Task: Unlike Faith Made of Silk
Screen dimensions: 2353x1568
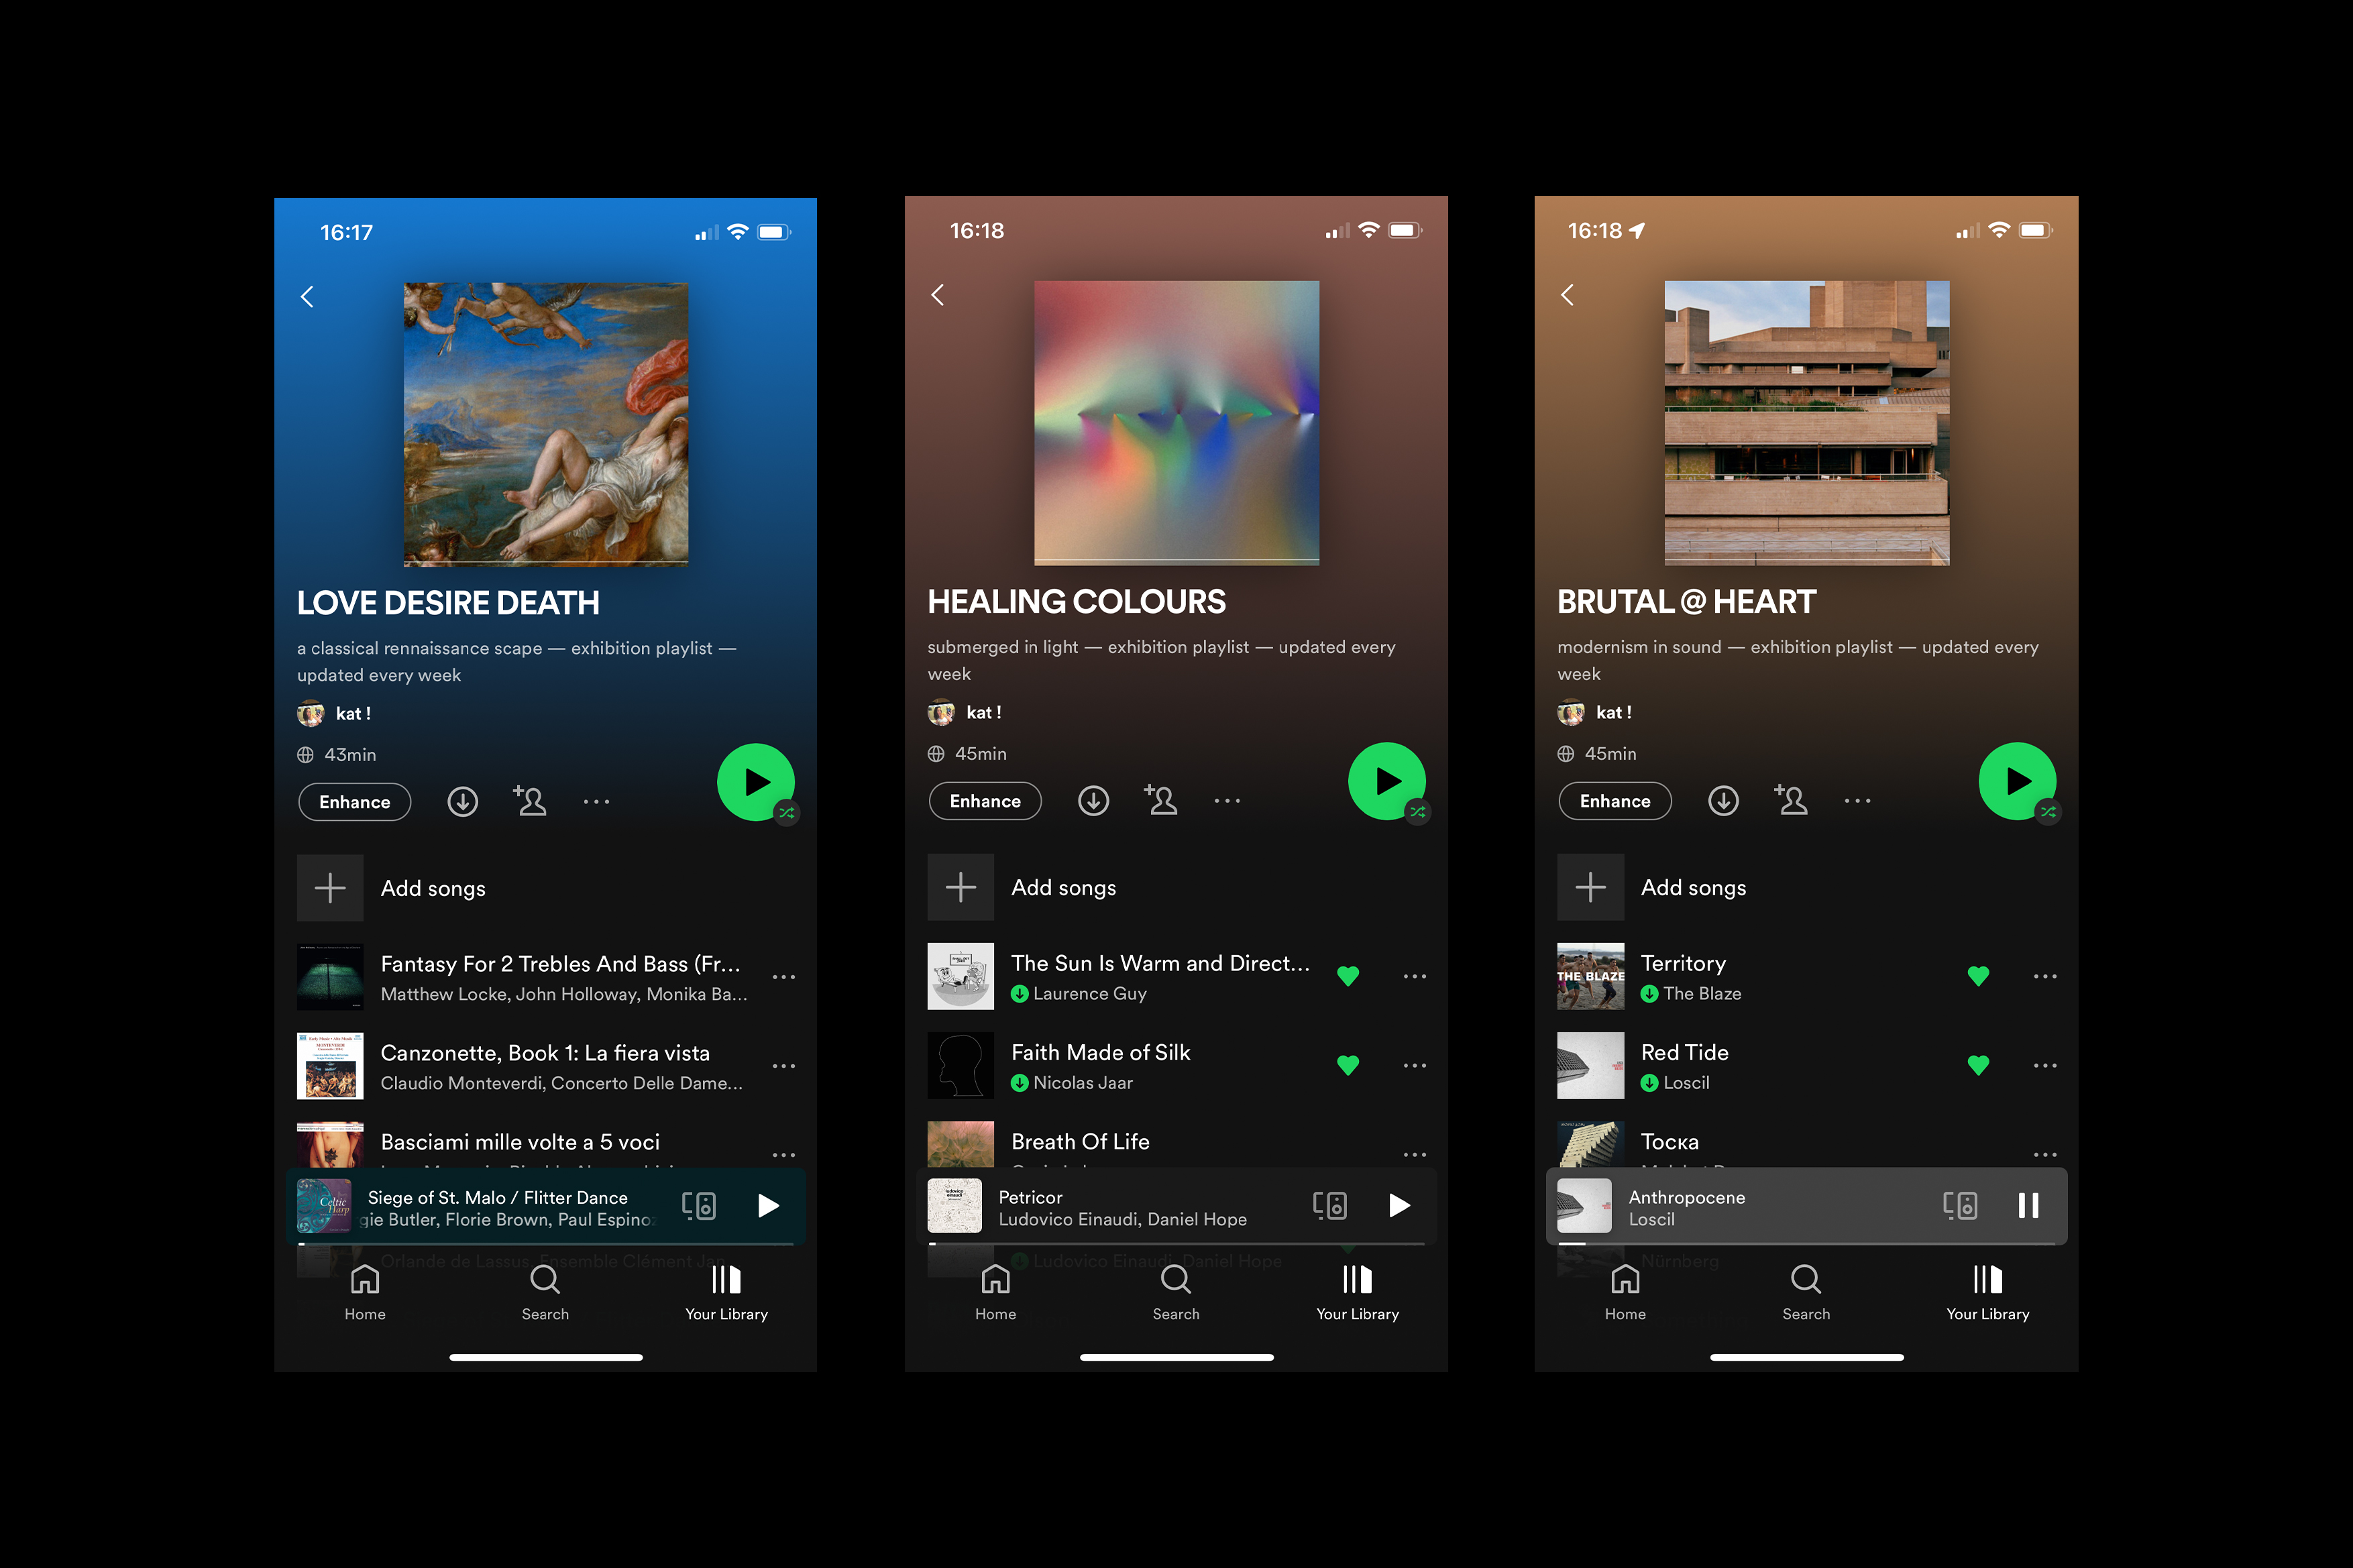Action: (x=1347, y=1065)
